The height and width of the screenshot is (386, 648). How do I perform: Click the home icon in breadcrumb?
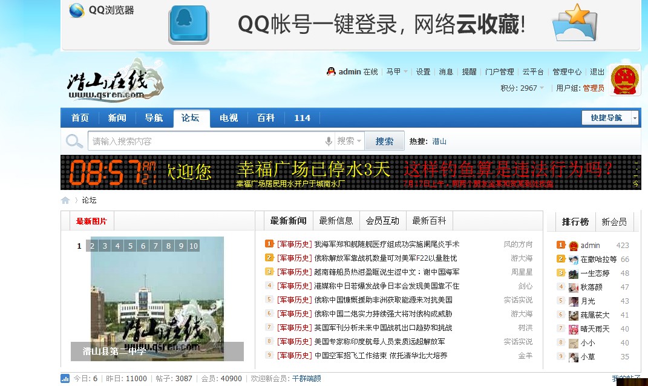coord(65,200)
